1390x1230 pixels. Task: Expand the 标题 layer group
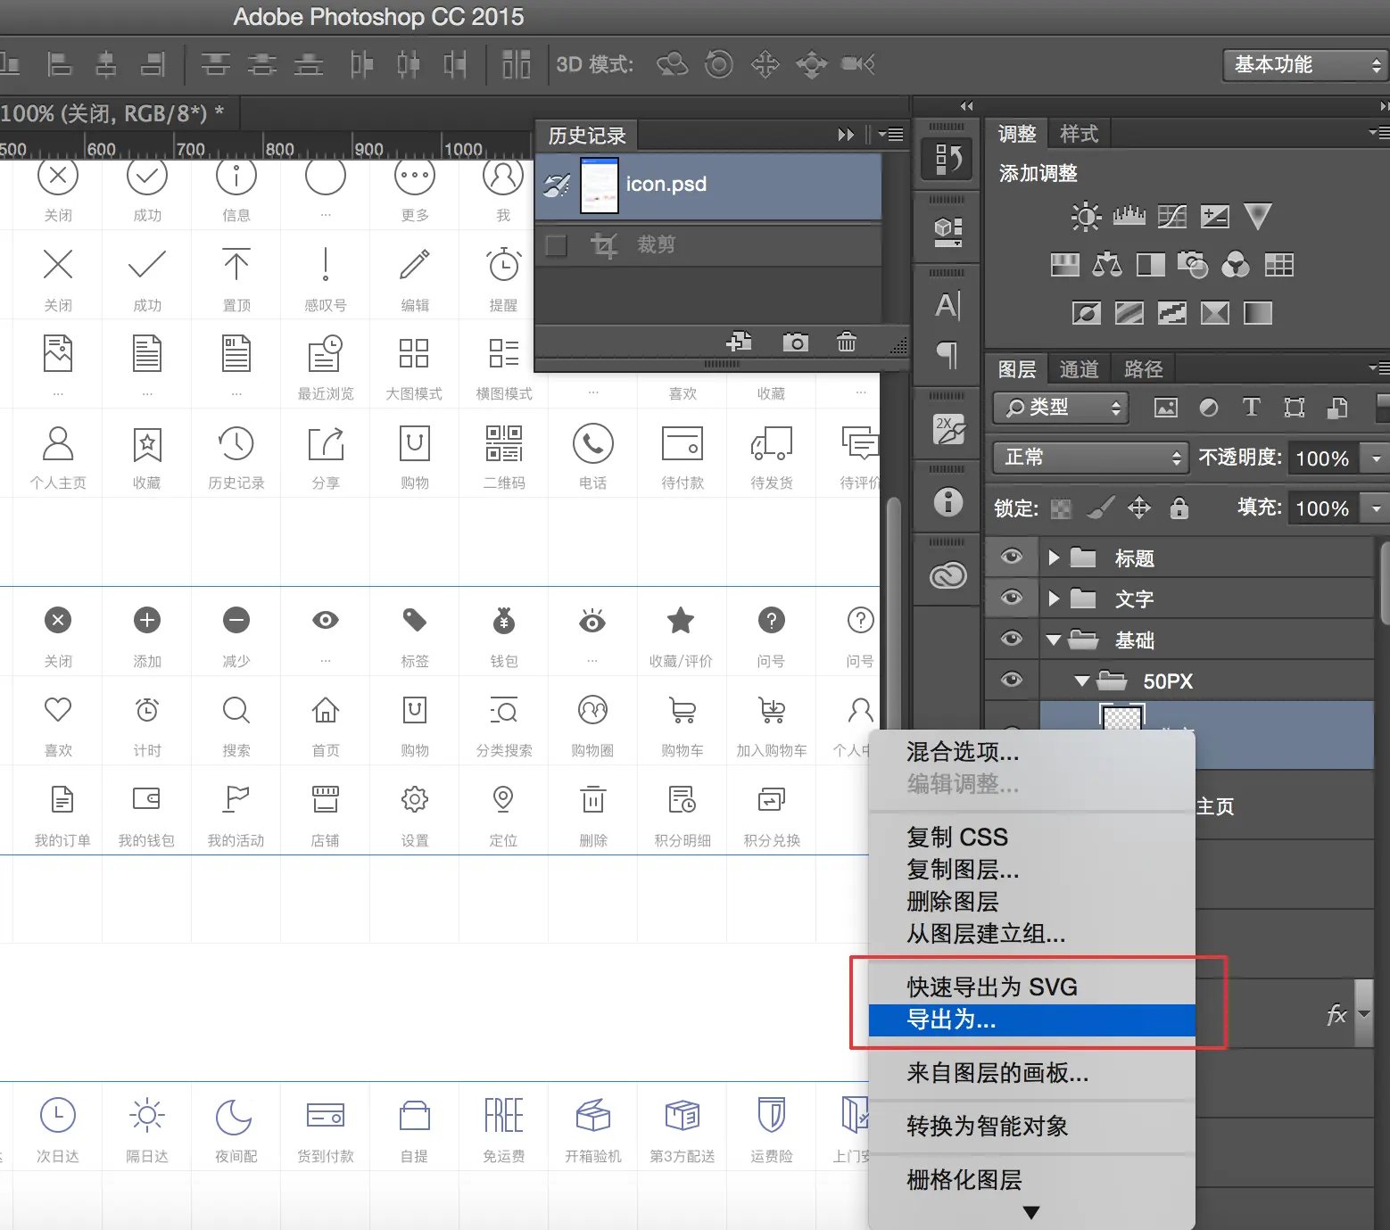1054,558
